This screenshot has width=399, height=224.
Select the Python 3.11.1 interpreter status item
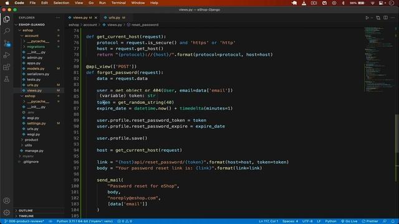click(85, 222)
